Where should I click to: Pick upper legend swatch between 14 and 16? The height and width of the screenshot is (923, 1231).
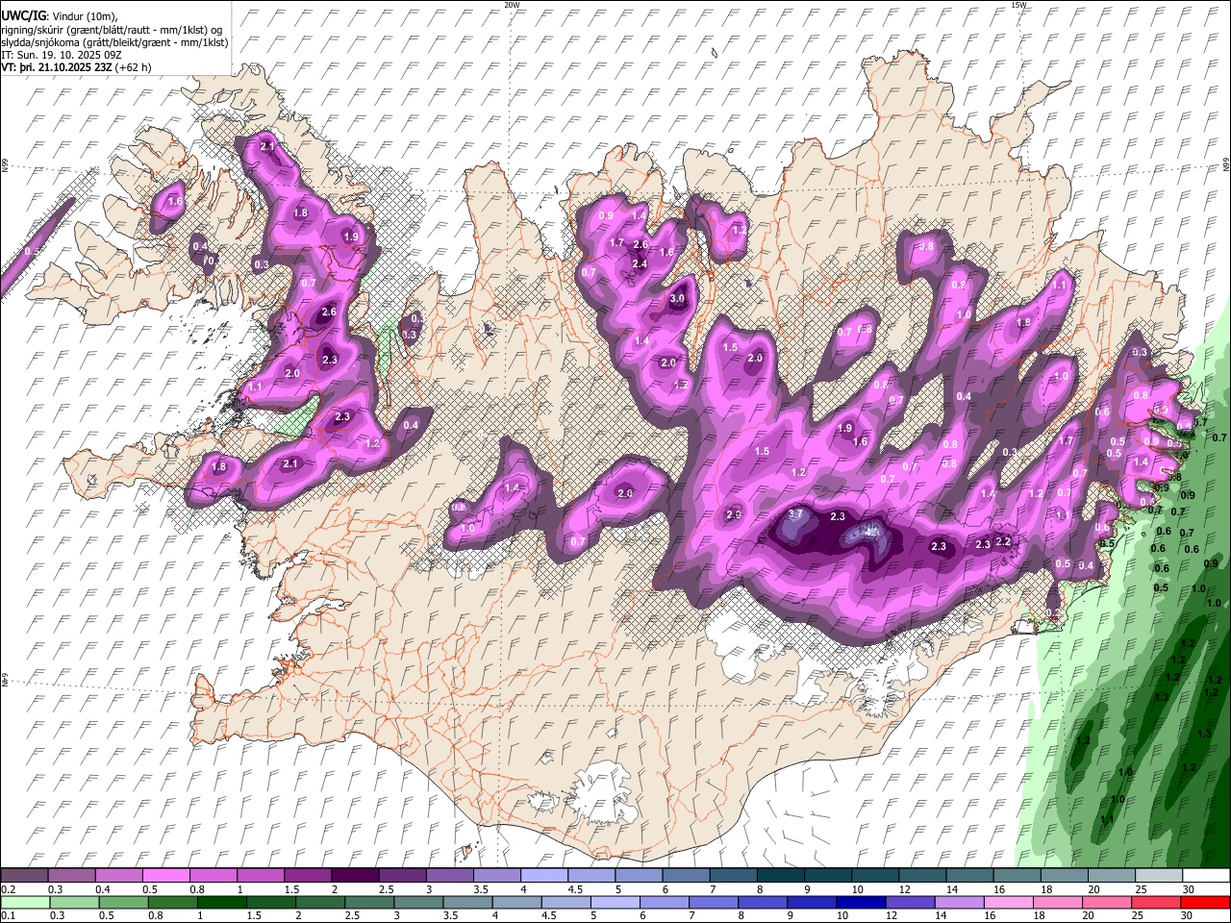(970, 875)
